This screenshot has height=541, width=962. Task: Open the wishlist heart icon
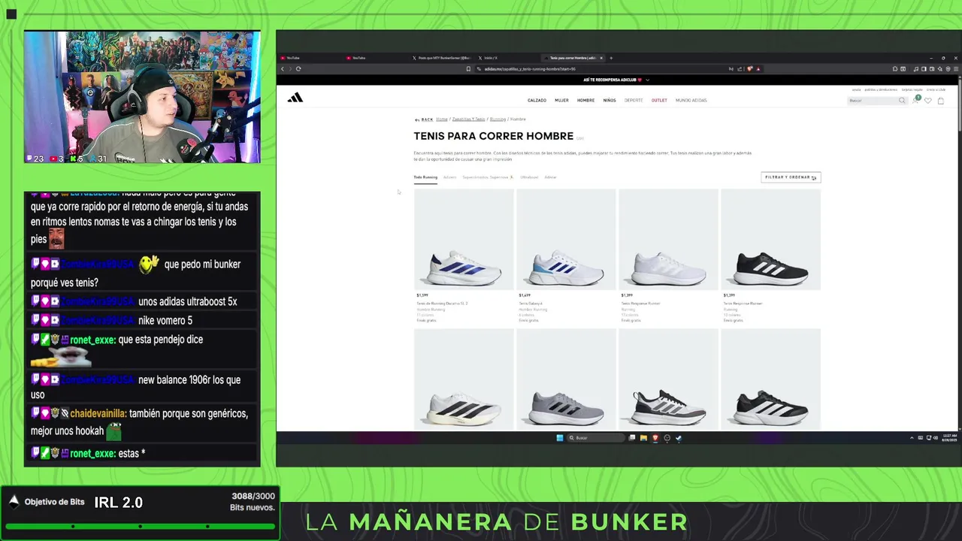[x=928, y=101]
